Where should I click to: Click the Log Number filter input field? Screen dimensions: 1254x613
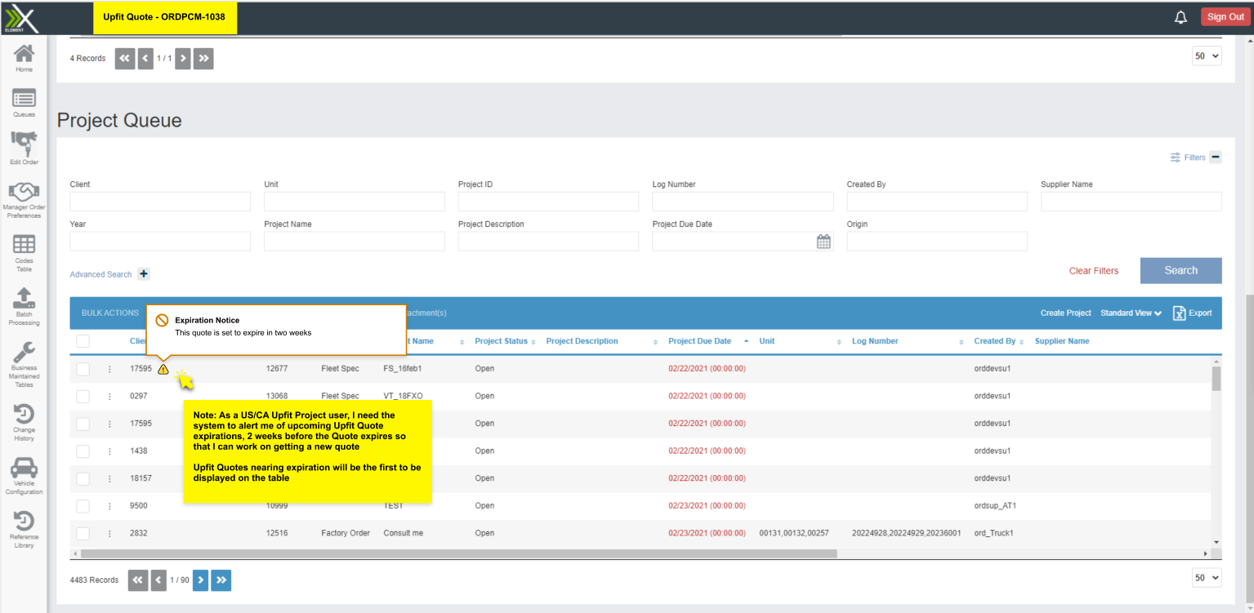(743, 202)
